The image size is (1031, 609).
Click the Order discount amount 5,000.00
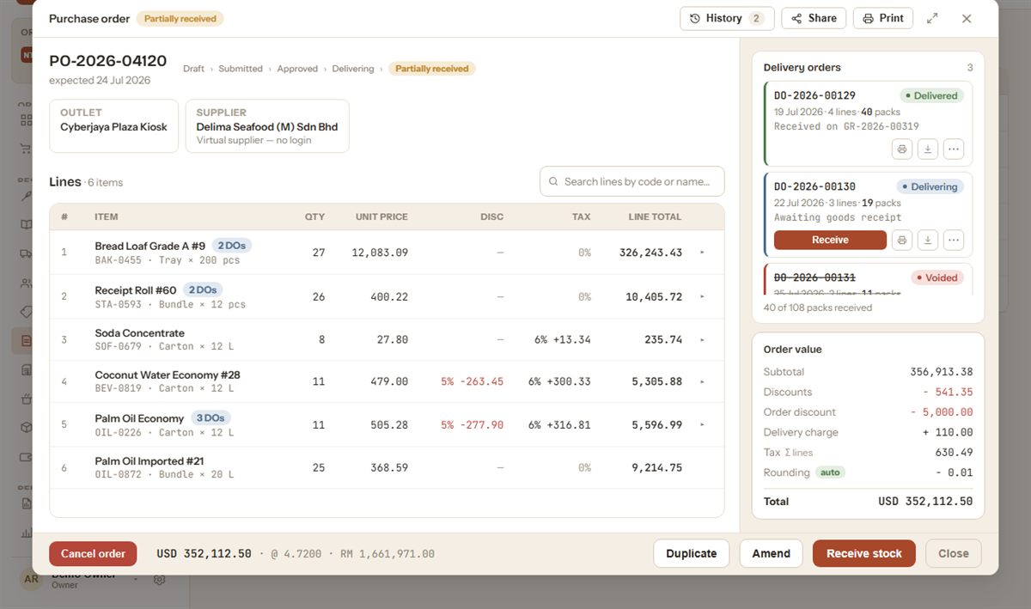(942, 412)
